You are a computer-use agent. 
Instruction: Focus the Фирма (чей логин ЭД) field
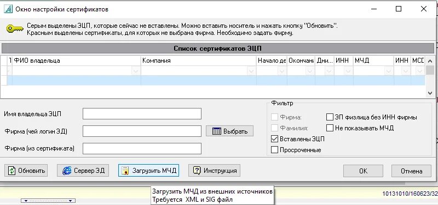[x=142, y=131]
